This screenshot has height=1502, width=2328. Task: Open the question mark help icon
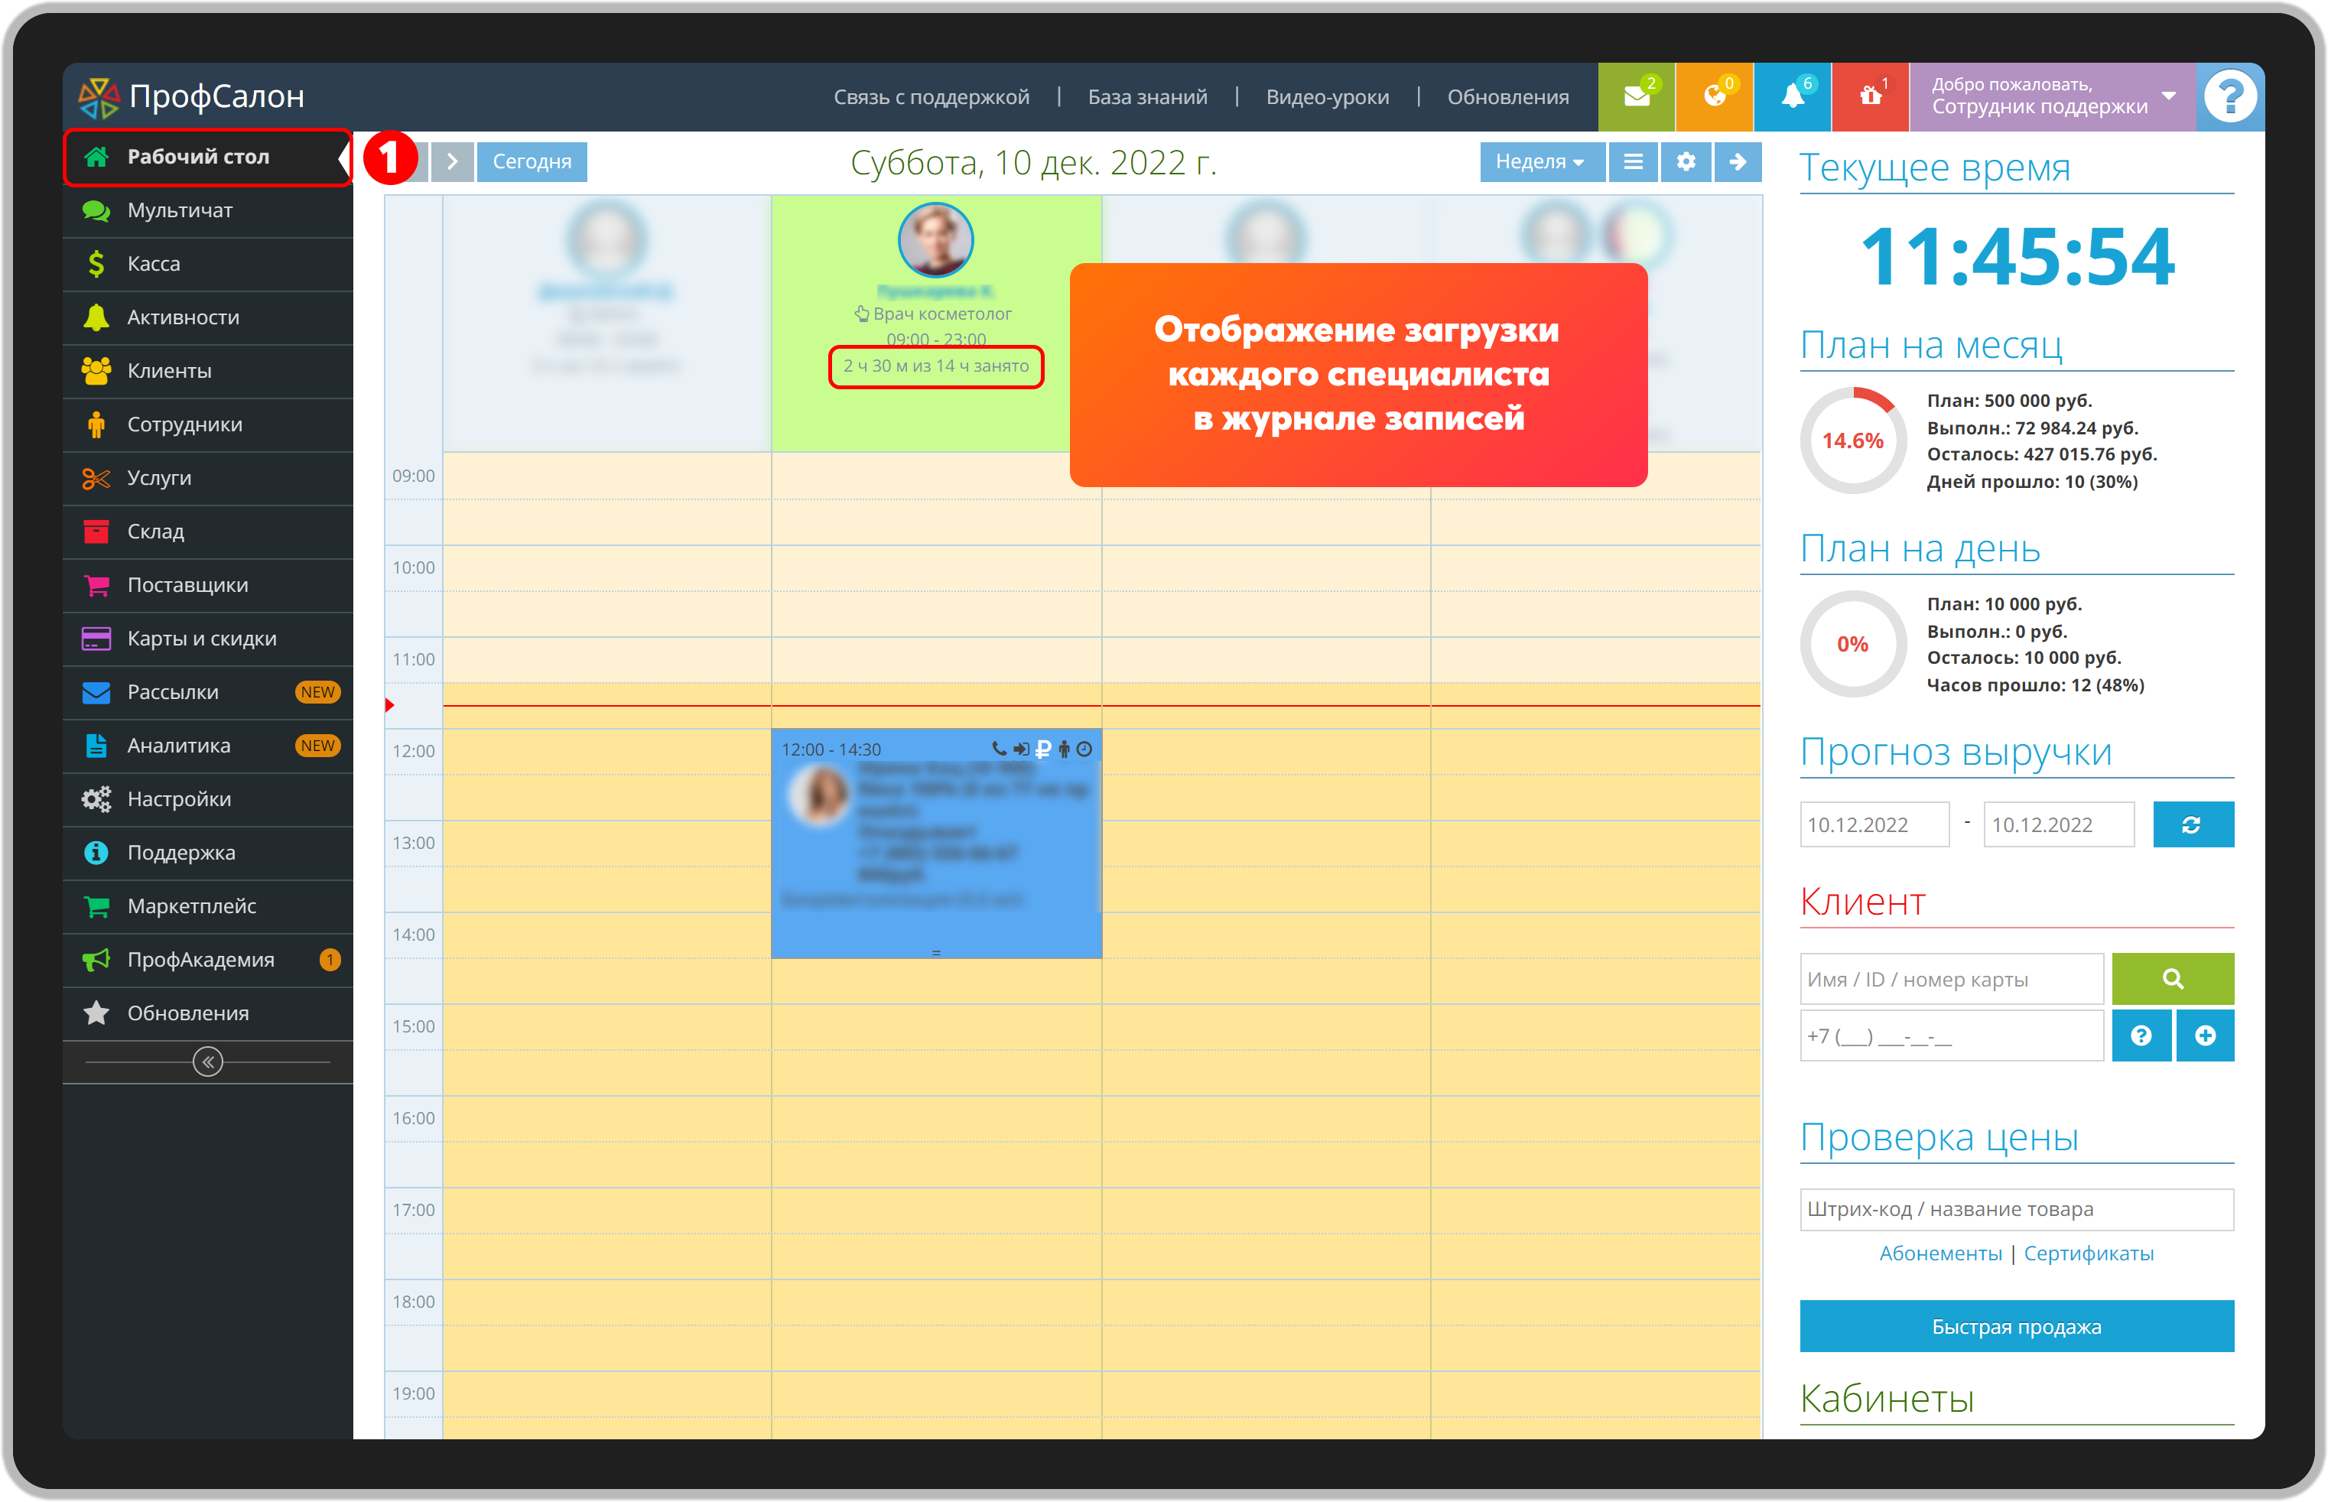(2229, 96)
